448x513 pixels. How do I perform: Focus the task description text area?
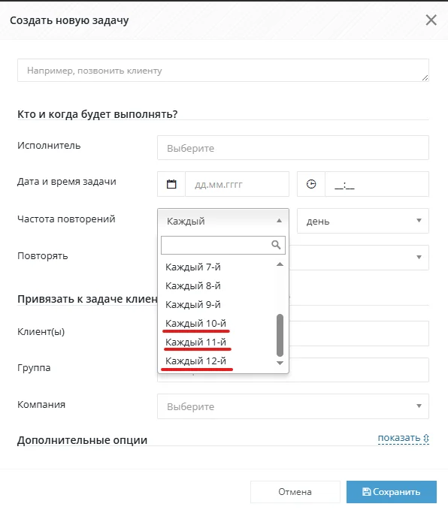coord(223,71)
